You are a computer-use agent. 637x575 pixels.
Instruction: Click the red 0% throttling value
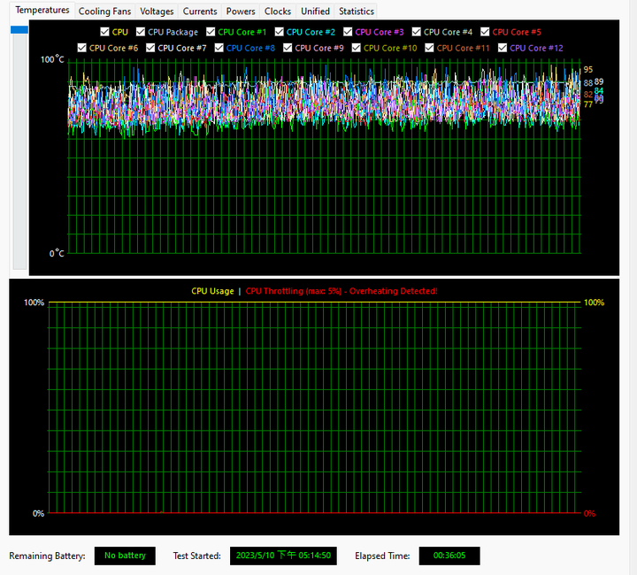click(589, 514)
